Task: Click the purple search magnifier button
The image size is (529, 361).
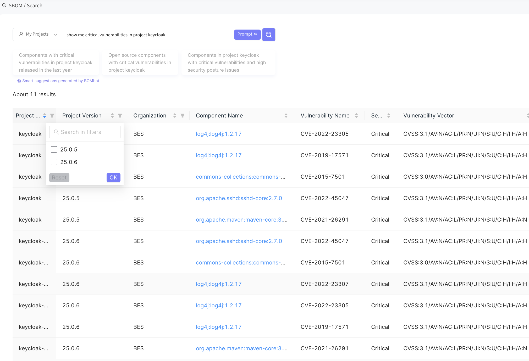Action: click(269, 35)
